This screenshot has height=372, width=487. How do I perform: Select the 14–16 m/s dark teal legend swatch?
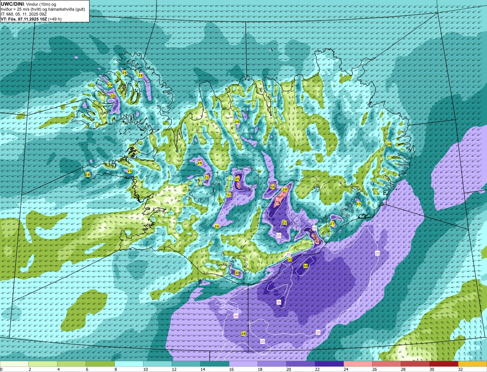click(x=215, y=364)
